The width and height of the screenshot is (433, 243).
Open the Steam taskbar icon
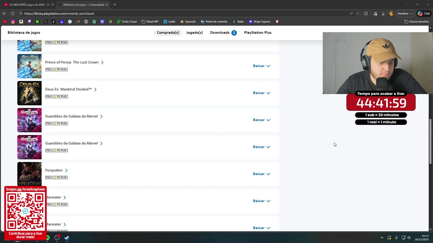tap(67, 238)
